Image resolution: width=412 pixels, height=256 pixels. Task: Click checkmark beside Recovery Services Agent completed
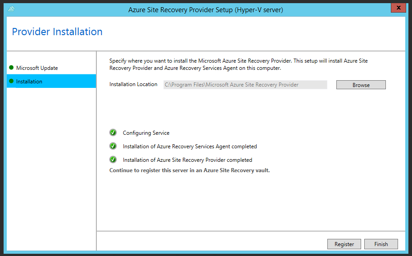click(x=113, y=146)
